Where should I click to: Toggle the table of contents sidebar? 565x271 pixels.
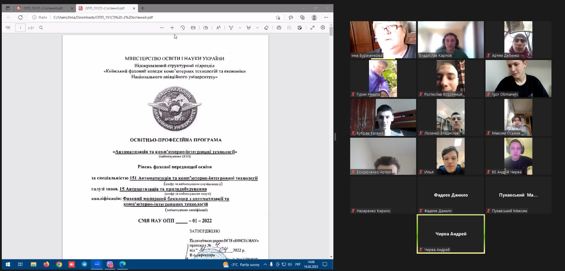coord(8,28)
